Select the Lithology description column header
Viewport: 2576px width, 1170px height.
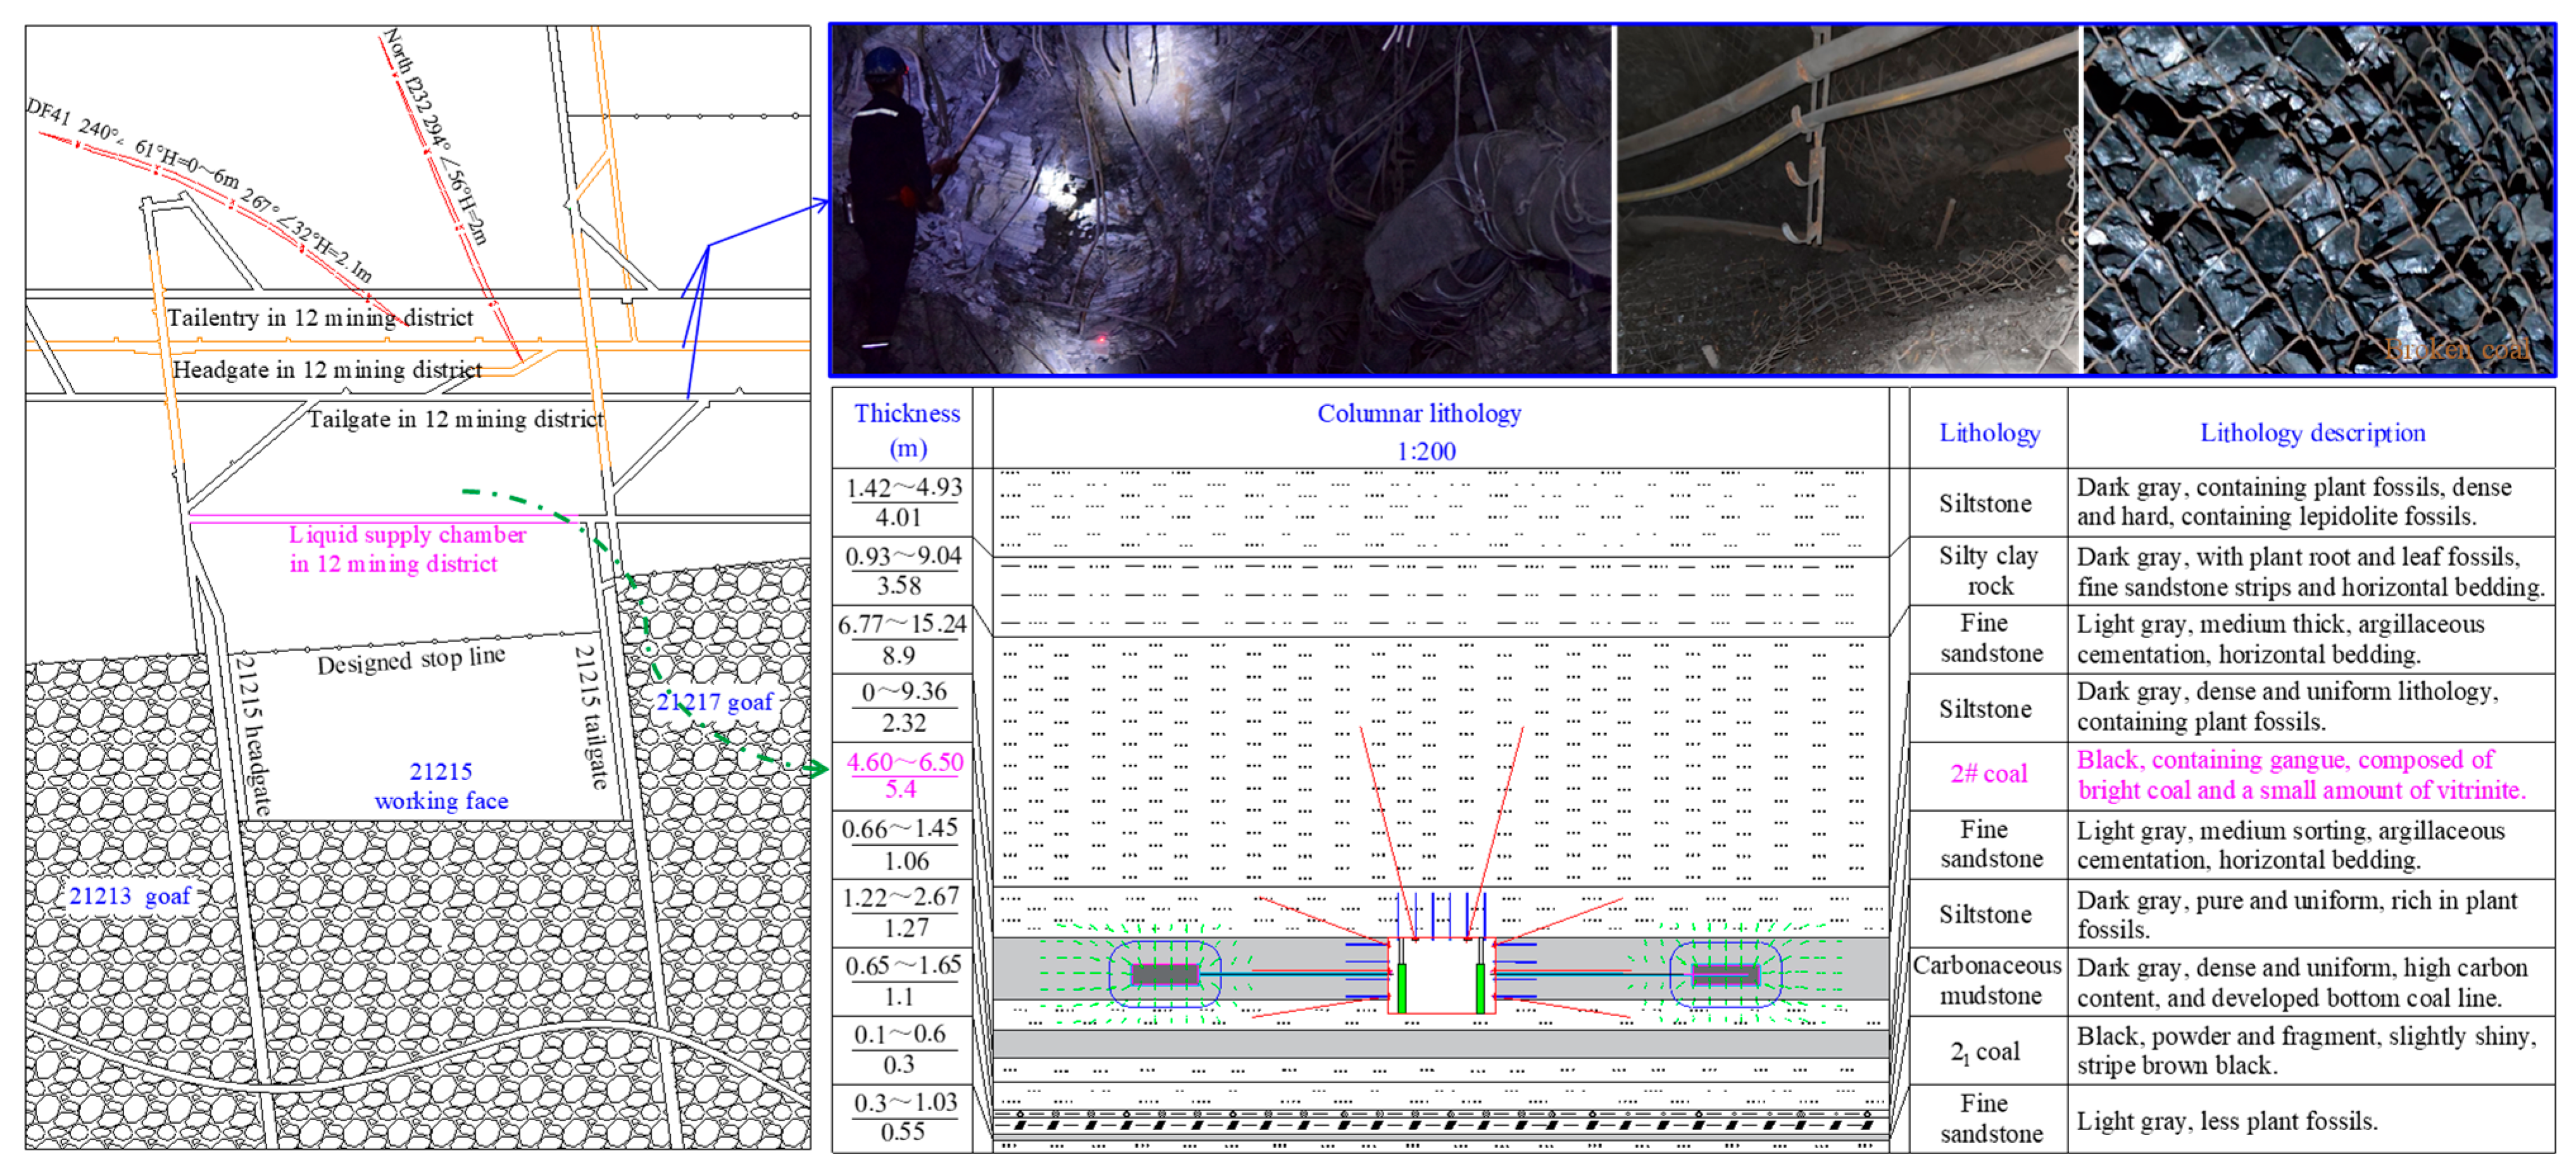[2312, 433]
